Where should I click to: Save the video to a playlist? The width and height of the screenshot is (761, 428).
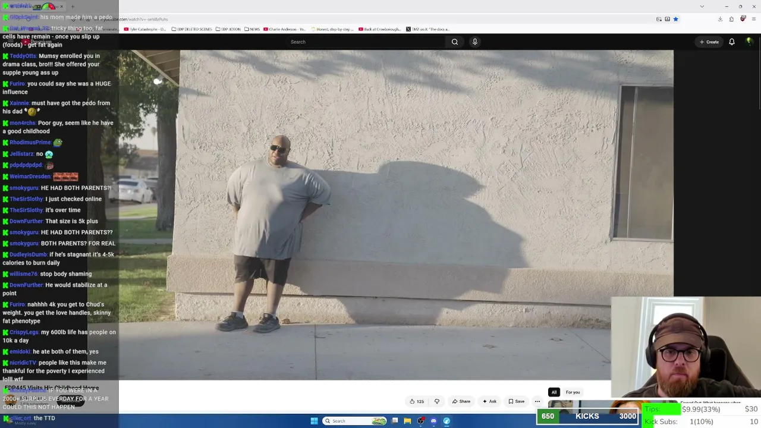pyautogui.click(x=516, y=401)
